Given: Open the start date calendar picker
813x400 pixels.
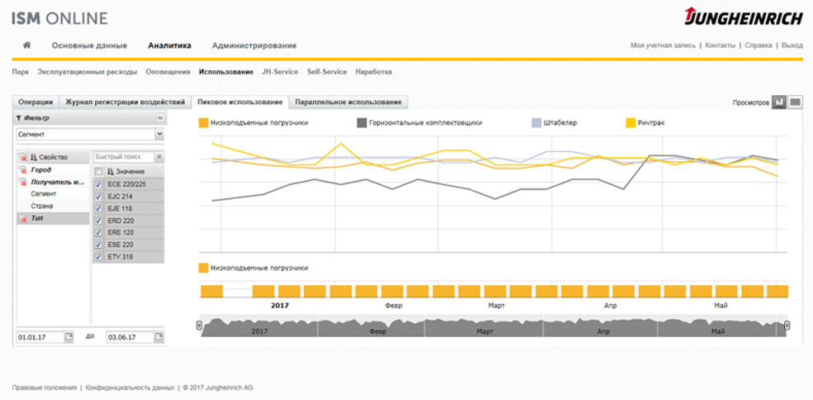Looking at the screenshot, I should (x=69, y=337).
